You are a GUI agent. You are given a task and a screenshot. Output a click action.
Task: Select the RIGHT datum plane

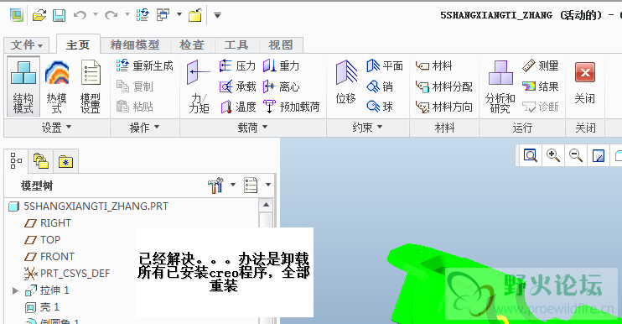click(x=48, y=223)
